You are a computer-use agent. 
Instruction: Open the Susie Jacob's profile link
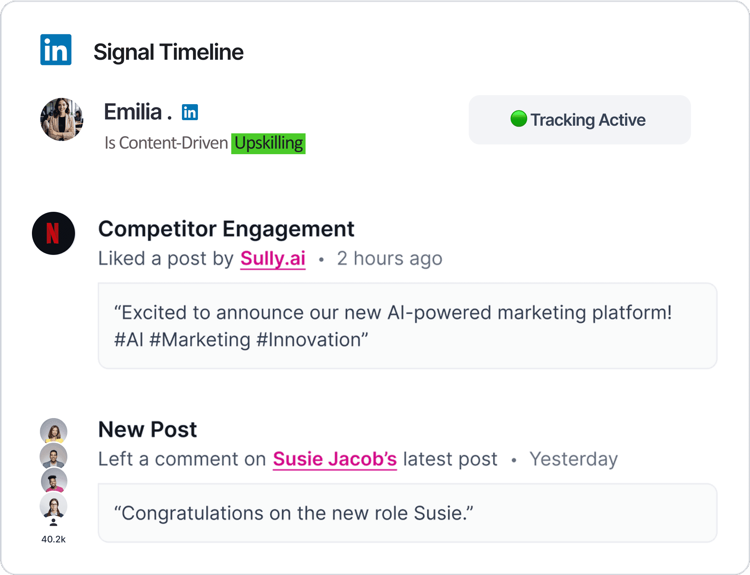click(x=335, y=459)
